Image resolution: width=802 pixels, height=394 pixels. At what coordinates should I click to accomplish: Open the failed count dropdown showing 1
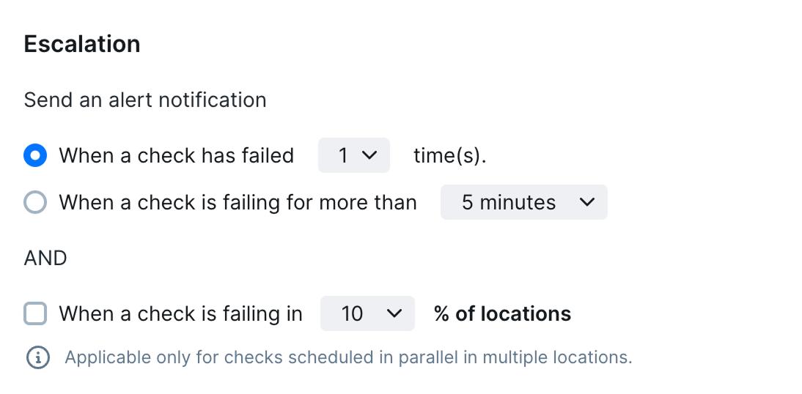(x=354, y=155)
